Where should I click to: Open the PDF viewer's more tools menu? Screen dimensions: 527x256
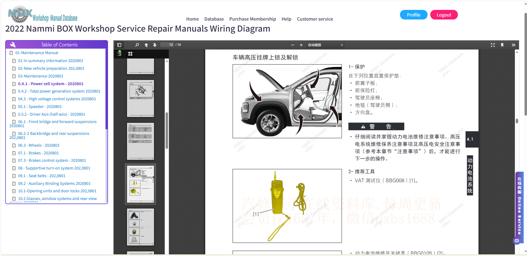click(514, 45)
